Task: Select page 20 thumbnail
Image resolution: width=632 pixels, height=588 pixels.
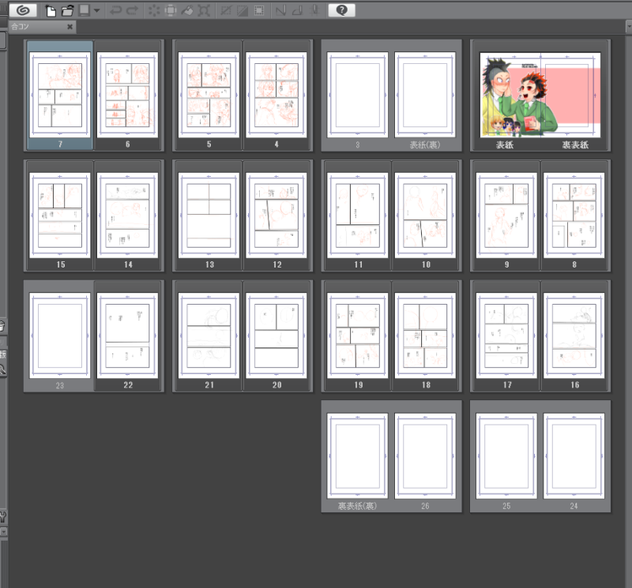Action: coord(276,335)
